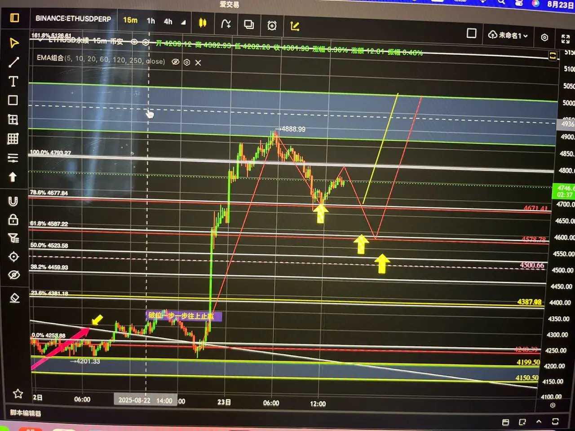
Task: Select the 50.0% 4523.58 Fibonacci level
Action: pyautogui.click(x=49, y=246)
